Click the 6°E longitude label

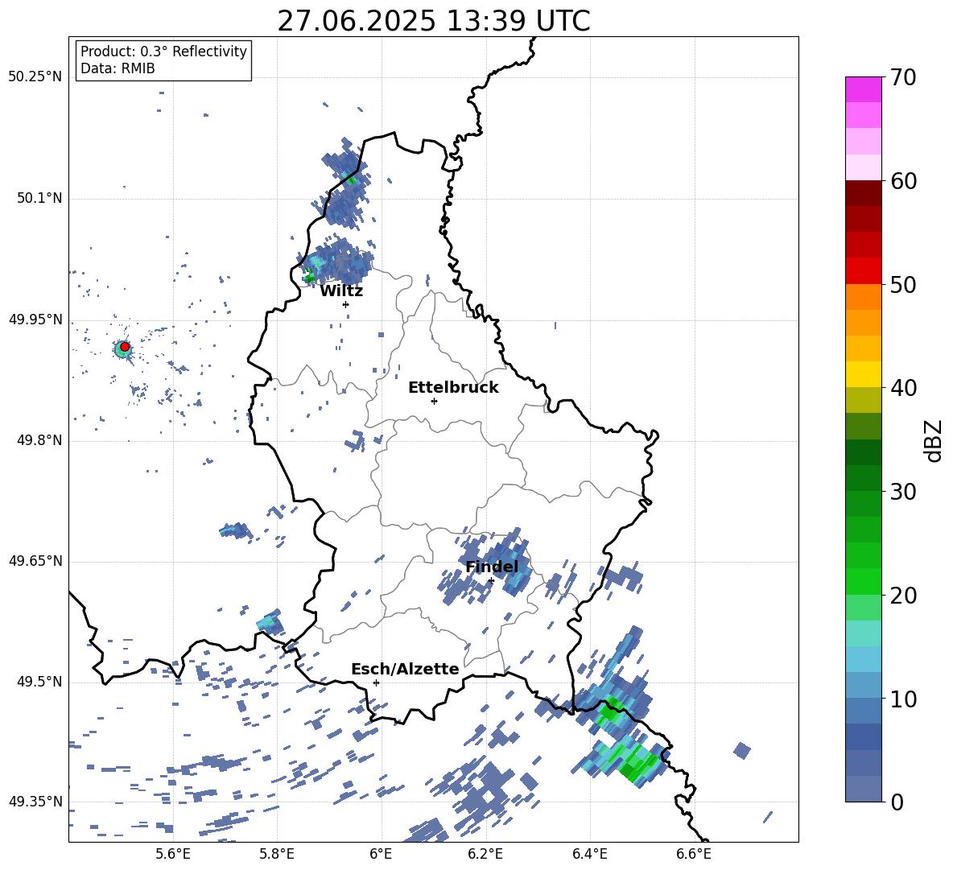[x=381, y=854]
